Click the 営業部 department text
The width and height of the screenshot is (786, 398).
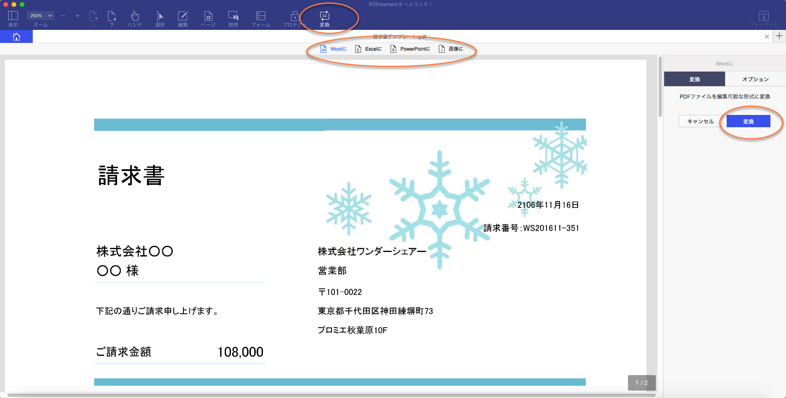pos(332,271)
